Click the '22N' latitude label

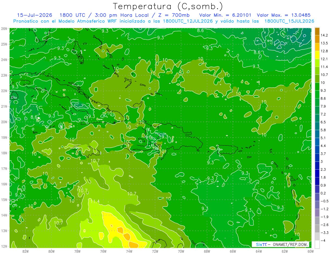click(x=4, y=91)
